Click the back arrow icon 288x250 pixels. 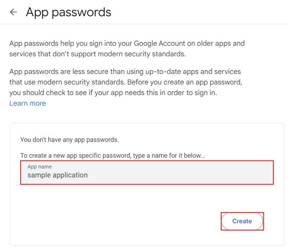13,12
